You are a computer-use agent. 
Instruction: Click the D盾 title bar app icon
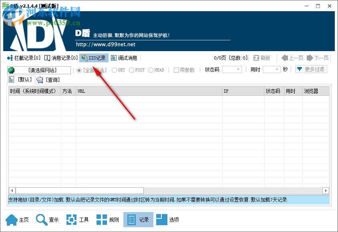tap(6, 6)
